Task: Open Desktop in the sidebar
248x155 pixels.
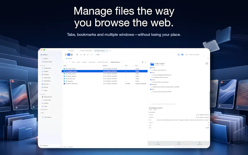Action: tap(45, 74)
